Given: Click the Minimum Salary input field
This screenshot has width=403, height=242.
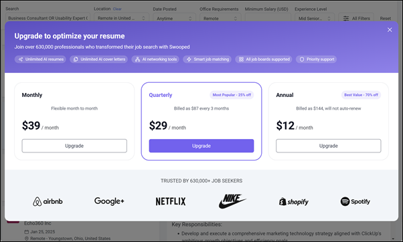Looking at the screenshot, I should pos(268,18).
